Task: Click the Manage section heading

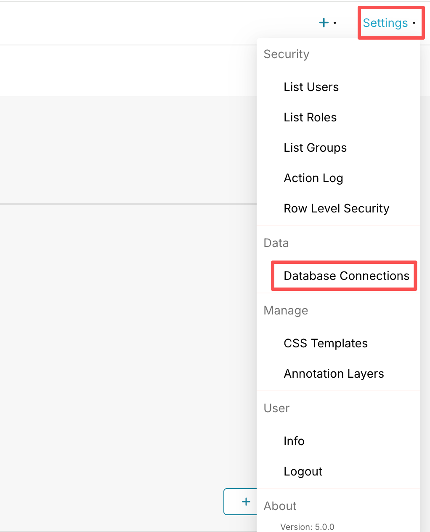Action: point(286,310)
